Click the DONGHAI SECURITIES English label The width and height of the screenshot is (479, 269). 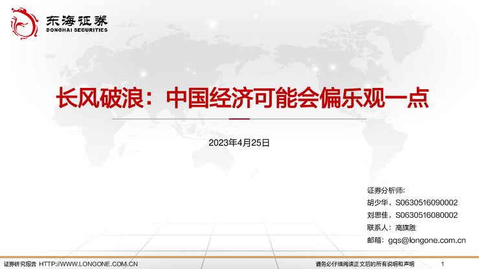77,30
